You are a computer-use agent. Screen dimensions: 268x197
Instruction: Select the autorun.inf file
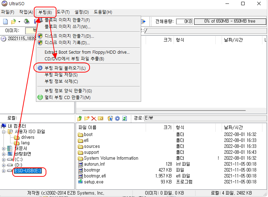coord(94,164)
